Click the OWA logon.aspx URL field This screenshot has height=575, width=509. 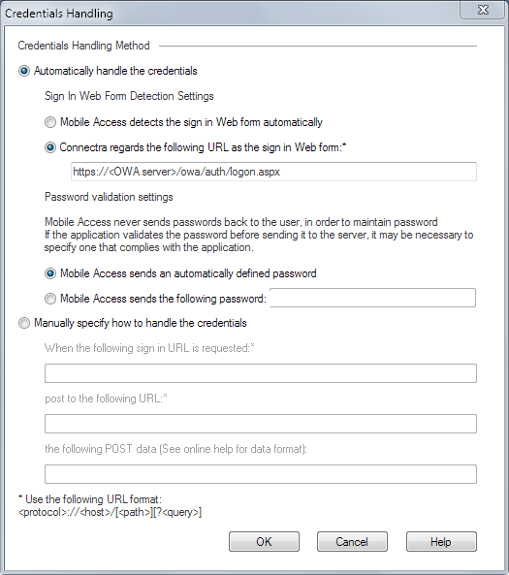pyautogui.click(x=273, y=172)
